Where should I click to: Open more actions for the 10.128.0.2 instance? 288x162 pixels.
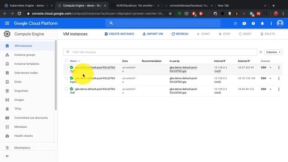click(279, 78)
